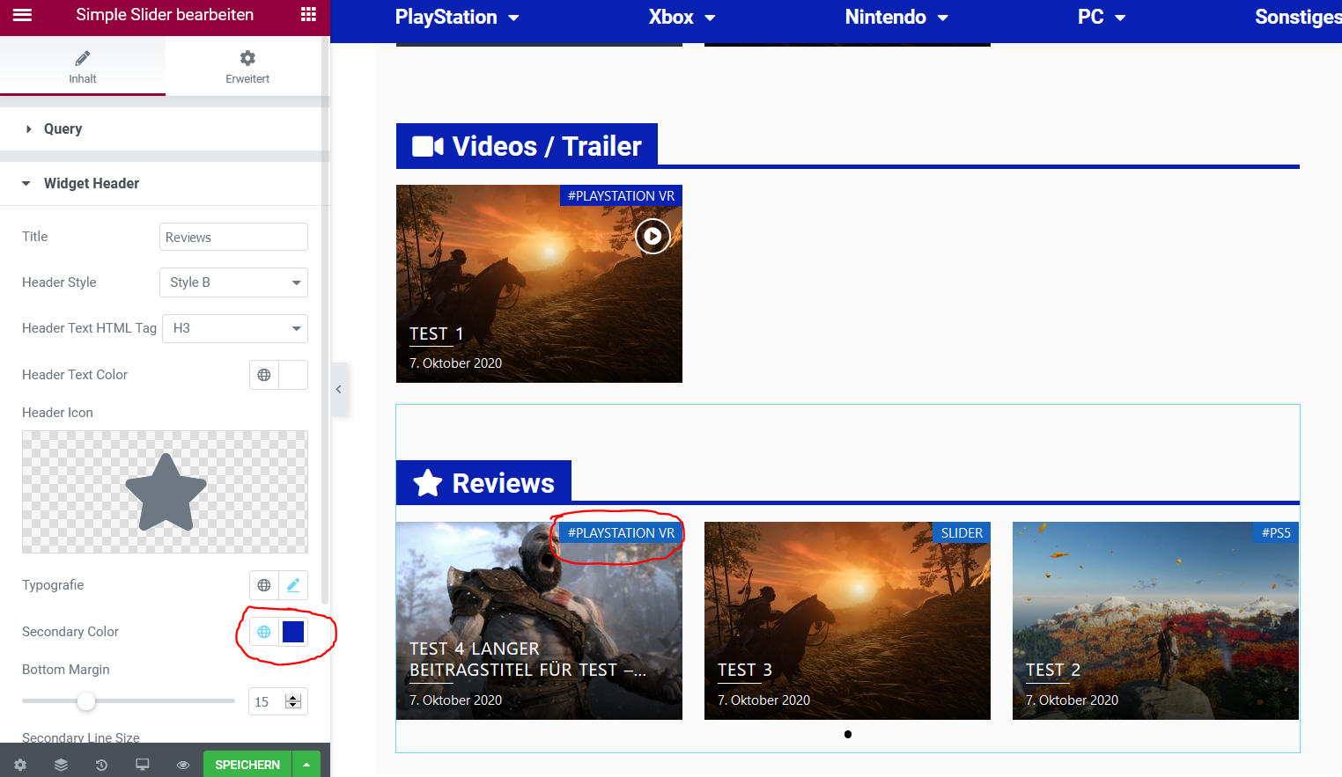Play the TEST 1 video icon
Viewport: 1342px width, 777px height.
point(653,236)
